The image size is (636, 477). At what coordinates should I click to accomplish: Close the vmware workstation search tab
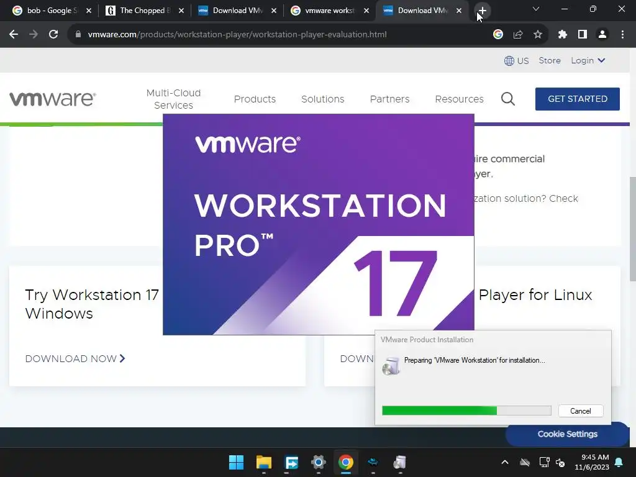point(366,11)
